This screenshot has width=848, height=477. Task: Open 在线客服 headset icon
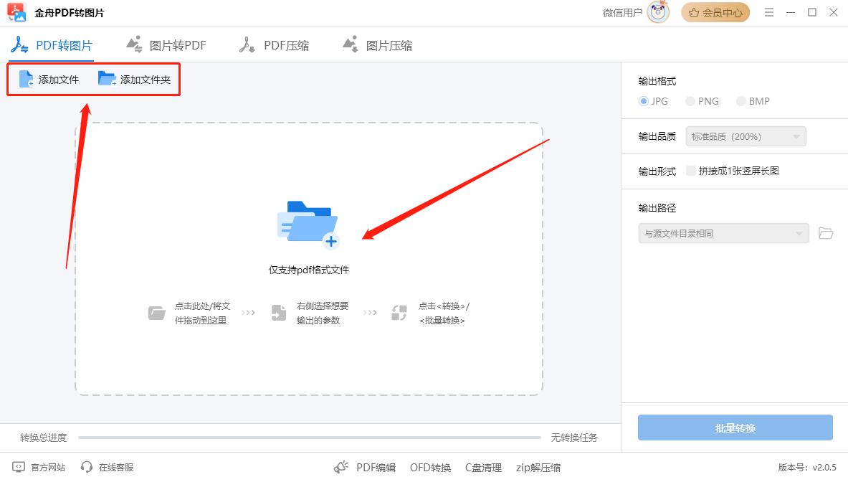[x=87, y=467]
